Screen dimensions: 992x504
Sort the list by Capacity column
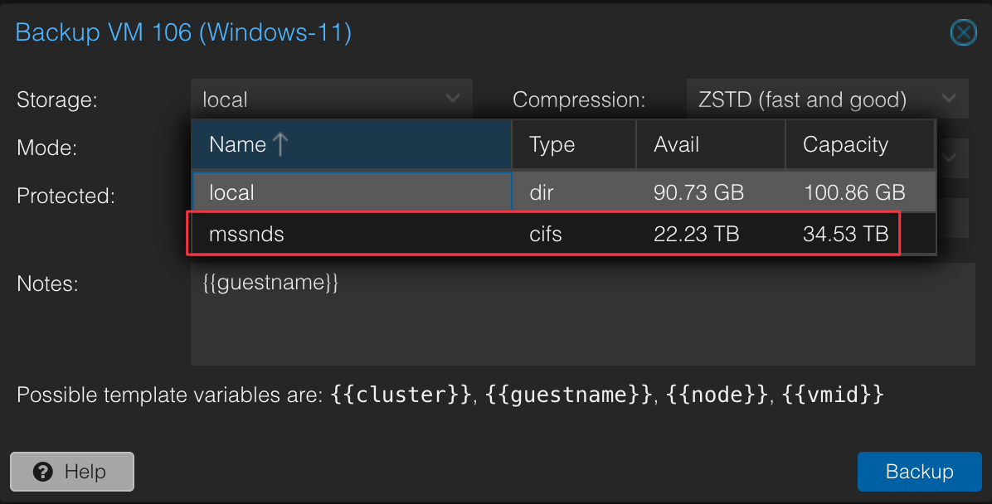(860, 144)
